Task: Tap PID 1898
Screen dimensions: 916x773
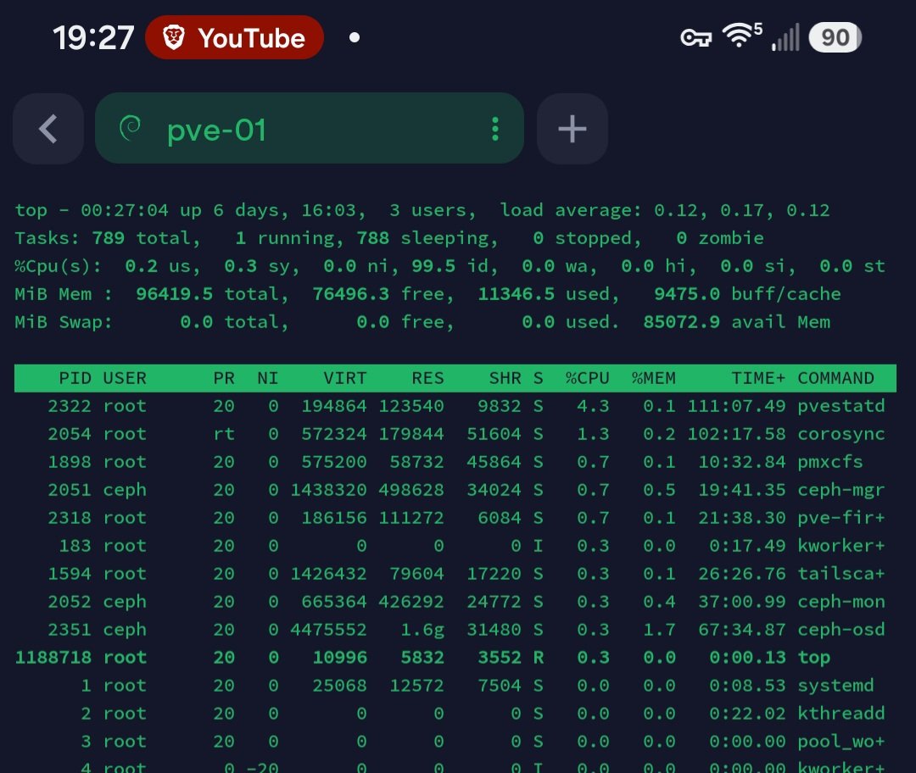Action: coord(70,462)
